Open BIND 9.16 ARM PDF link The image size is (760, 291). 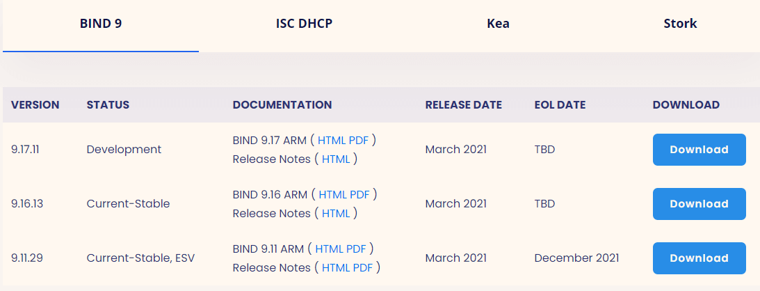tap(359, 194)
